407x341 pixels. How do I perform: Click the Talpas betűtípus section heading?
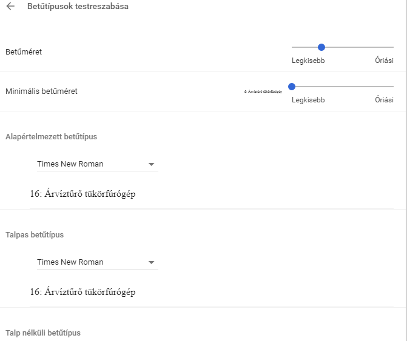click(x=35, y=234)
